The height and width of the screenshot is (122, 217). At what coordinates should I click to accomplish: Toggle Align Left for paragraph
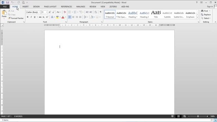point(70,17)
